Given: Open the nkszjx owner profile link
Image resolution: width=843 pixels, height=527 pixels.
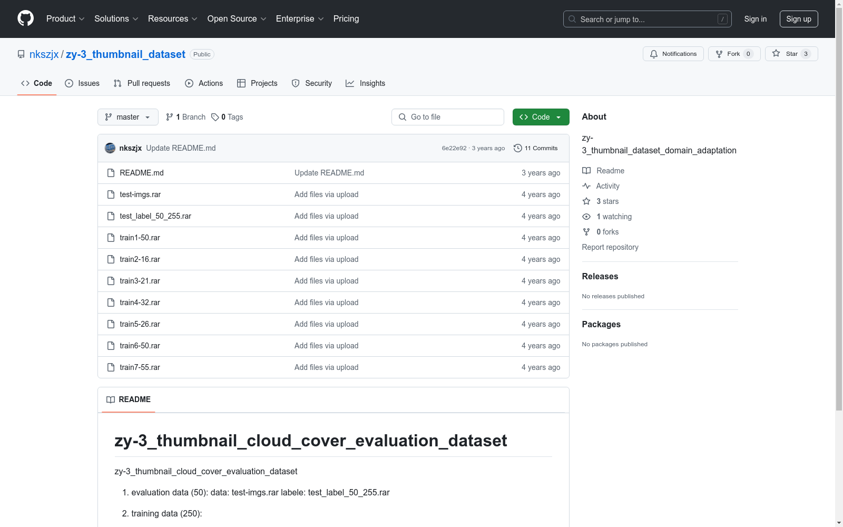Looking at the screenshot, I should pos(44,54).
